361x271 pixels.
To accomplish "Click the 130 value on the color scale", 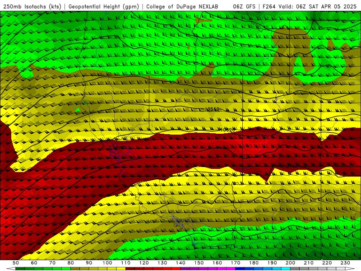I will [x=162, y=263].
